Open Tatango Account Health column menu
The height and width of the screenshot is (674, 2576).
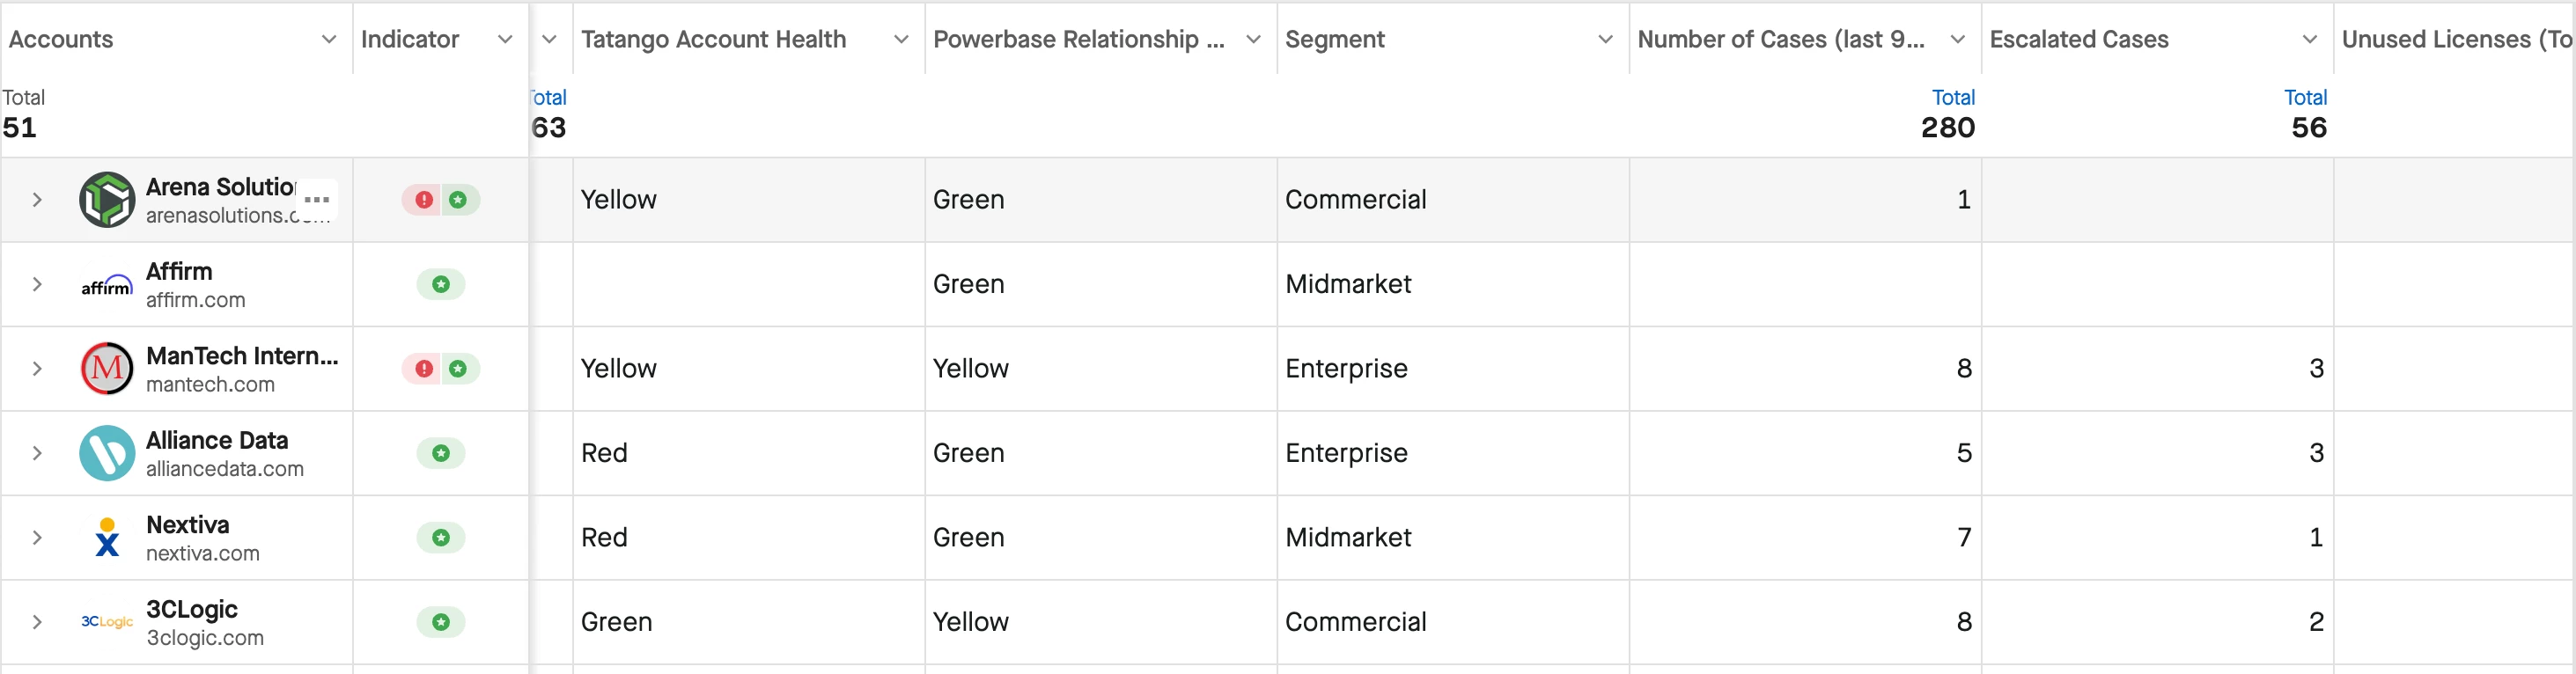point(901,39)
